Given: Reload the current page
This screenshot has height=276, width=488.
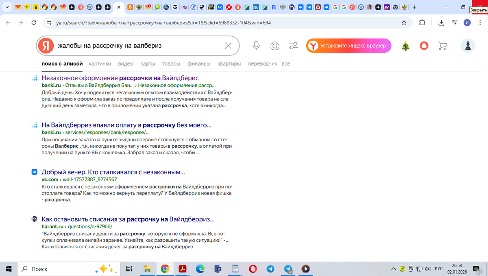Looking at the screenshot, I should 34,23.
